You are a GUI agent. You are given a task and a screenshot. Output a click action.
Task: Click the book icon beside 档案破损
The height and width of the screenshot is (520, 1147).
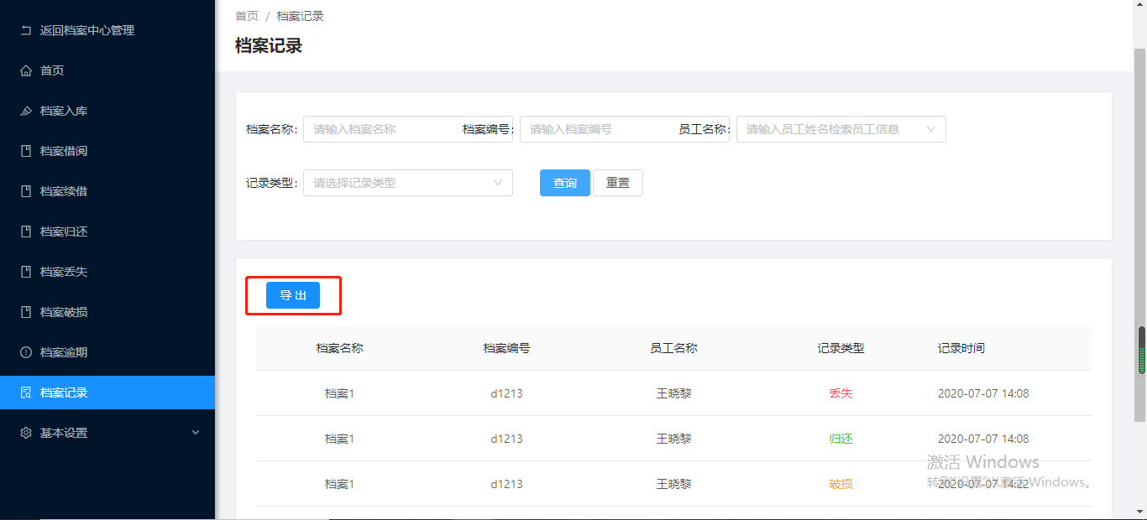click(x=26, y=312)
